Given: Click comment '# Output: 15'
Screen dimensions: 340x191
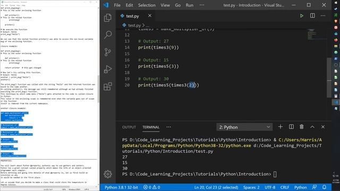Looking at the screenshot, I should (154, 60).
